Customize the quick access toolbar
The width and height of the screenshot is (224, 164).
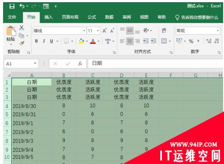coord(55,6)
